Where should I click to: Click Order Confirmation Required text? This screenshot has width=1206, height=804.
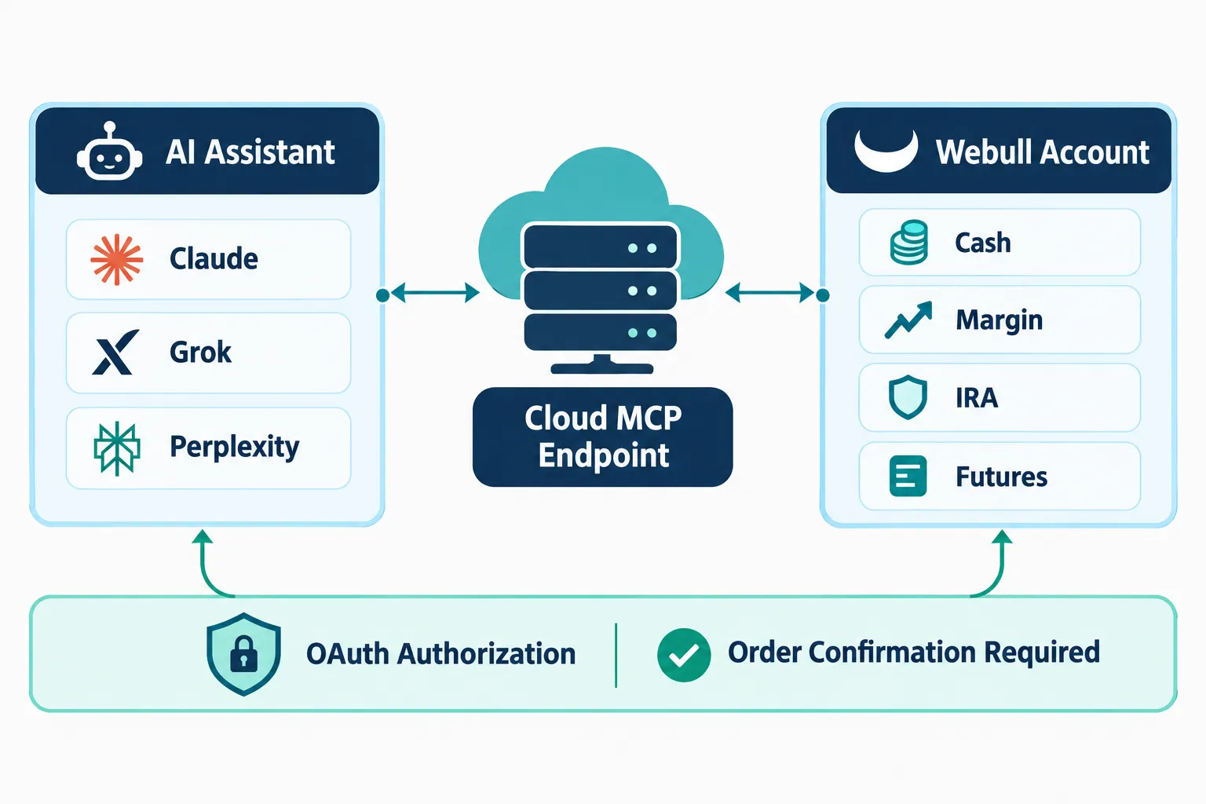point(914,652)
